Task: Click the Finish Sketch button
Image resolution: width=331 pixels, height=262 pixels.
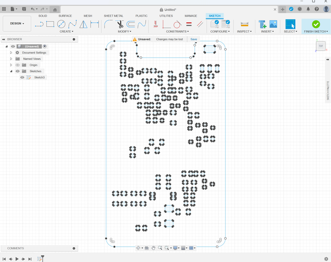Action: [x=315, y=24]
